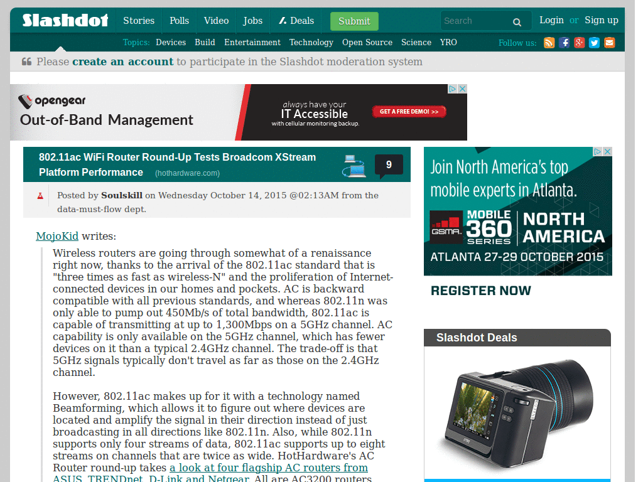Click the search magnifier icon
This screenshot has width=643, height=482.
click(x=517, y=22)
